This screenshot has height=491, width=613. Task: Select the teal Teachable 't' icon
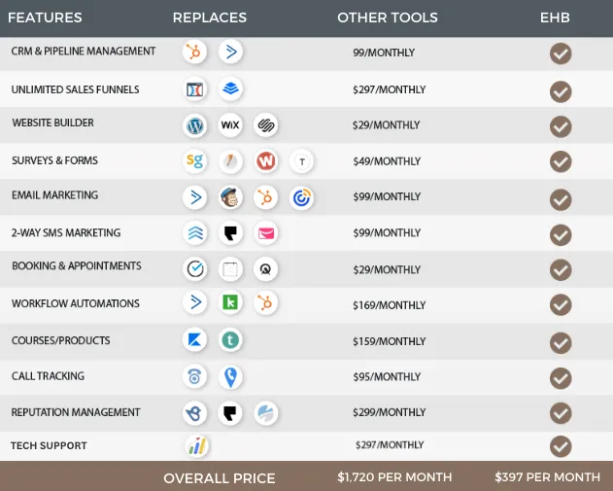[230, 339]
